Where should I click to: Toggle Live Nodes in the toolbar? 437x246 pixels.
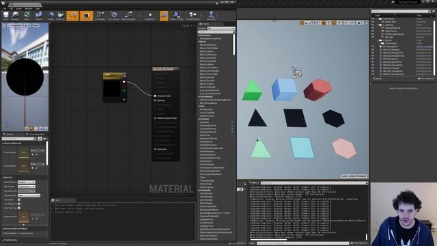pos(100,16)
